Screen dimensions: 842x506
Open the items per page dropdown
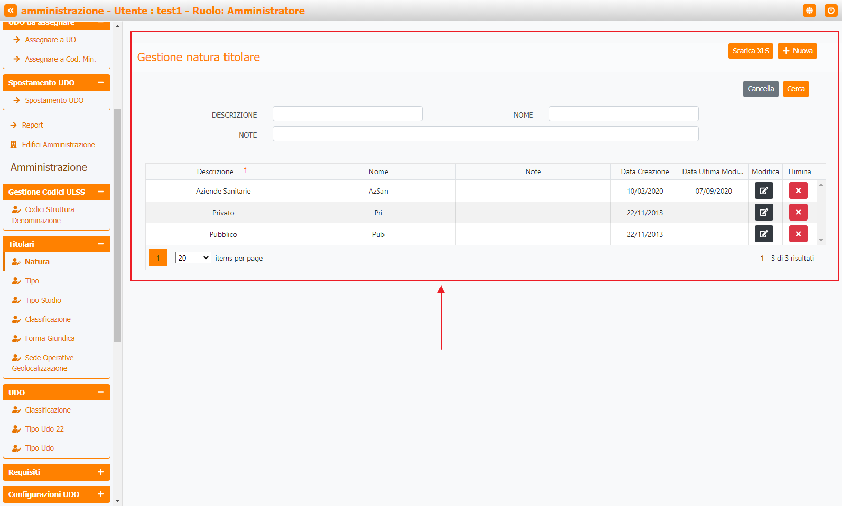click(x=193, y=258)
